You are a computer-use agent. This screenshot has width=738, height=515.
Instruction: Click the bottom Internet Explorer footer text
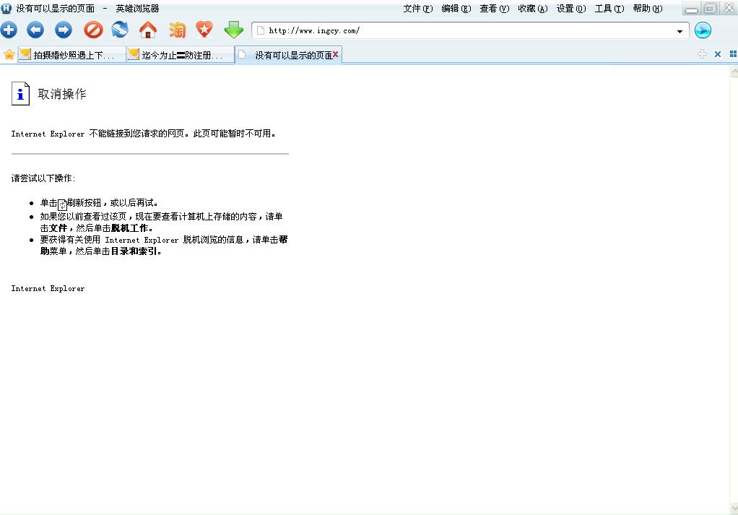point(48,288)
